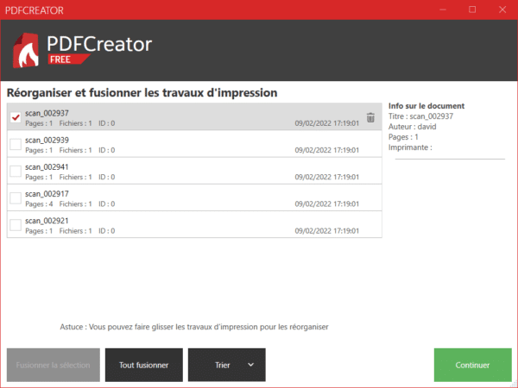This screenshot has width=518, height=388.
Task: Select the scan_002939 job title
Action: click(47, 140)
